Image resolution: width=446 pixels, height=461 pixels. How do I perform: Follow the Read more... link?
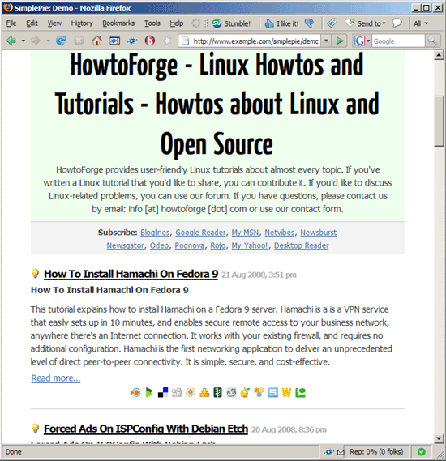tap(56, 378)
